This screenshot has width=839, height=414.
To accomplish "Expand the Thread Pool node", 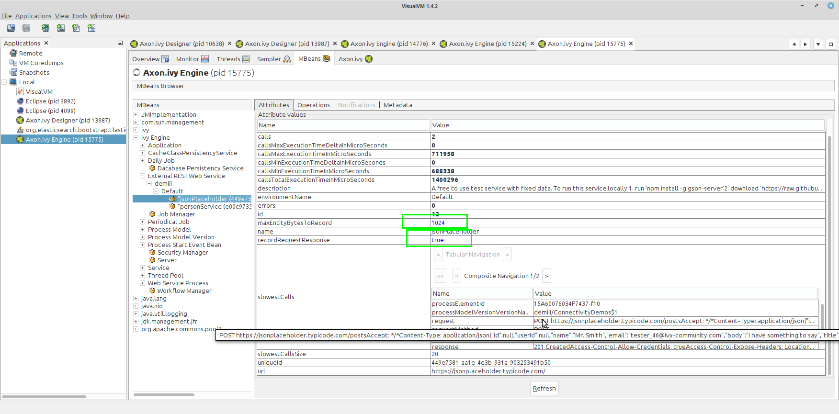I will point(143,275).
